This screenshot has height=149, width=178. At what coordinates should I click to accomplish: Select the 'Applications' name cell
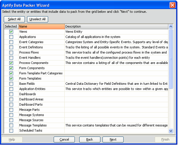pyautogui.click(x=41, y=37)
